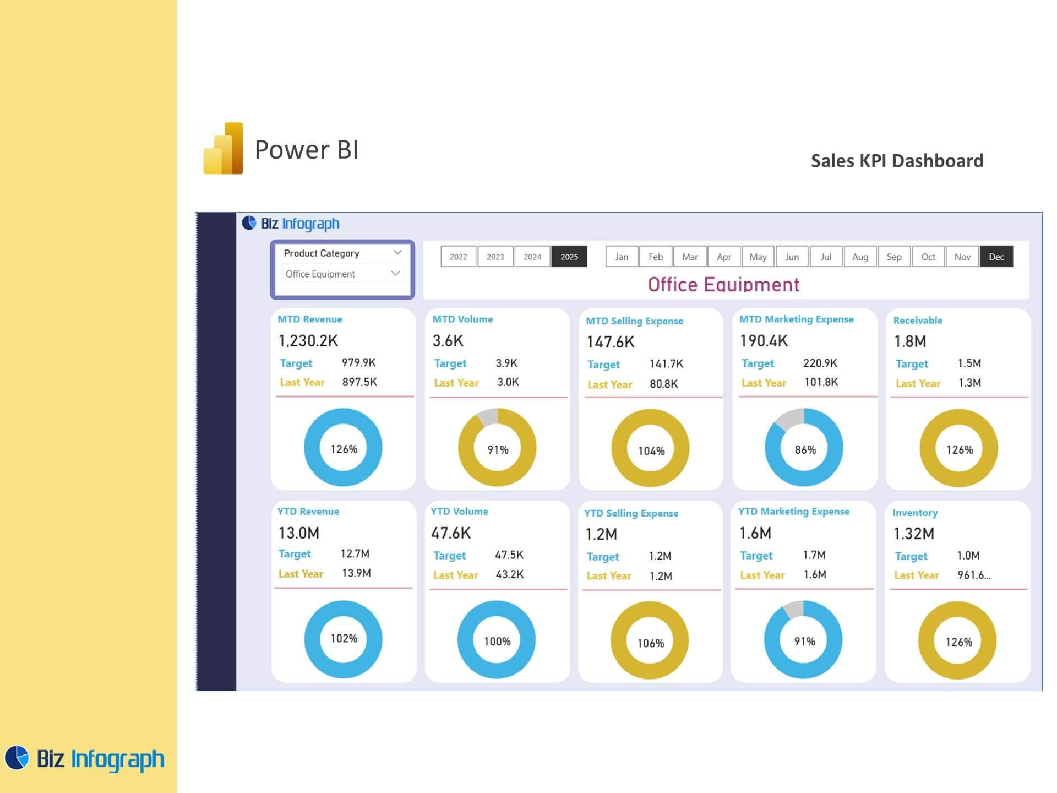Screen dimensions: 1057x793
Task: Select year 2022 slicer button
Action: 458,257
